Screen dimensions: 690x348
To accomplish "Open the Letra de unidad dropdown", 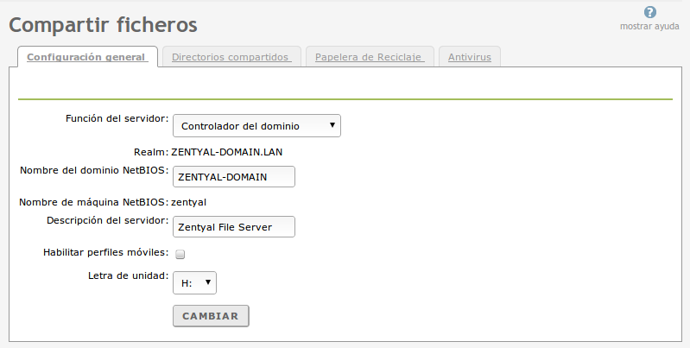I will pyautogui.click(x=194, y=282).
